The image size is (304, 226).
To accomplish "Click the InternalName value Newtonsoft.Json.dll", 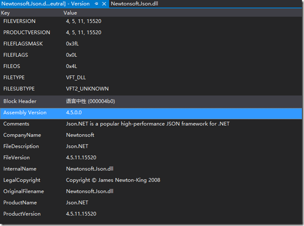I will click(x=90, y=169).
